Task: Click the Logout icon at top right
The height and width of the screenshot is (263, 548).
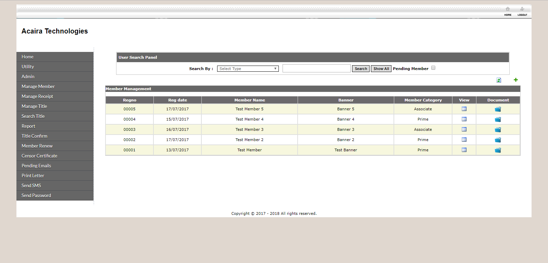Action: click(x=522, y=10)
